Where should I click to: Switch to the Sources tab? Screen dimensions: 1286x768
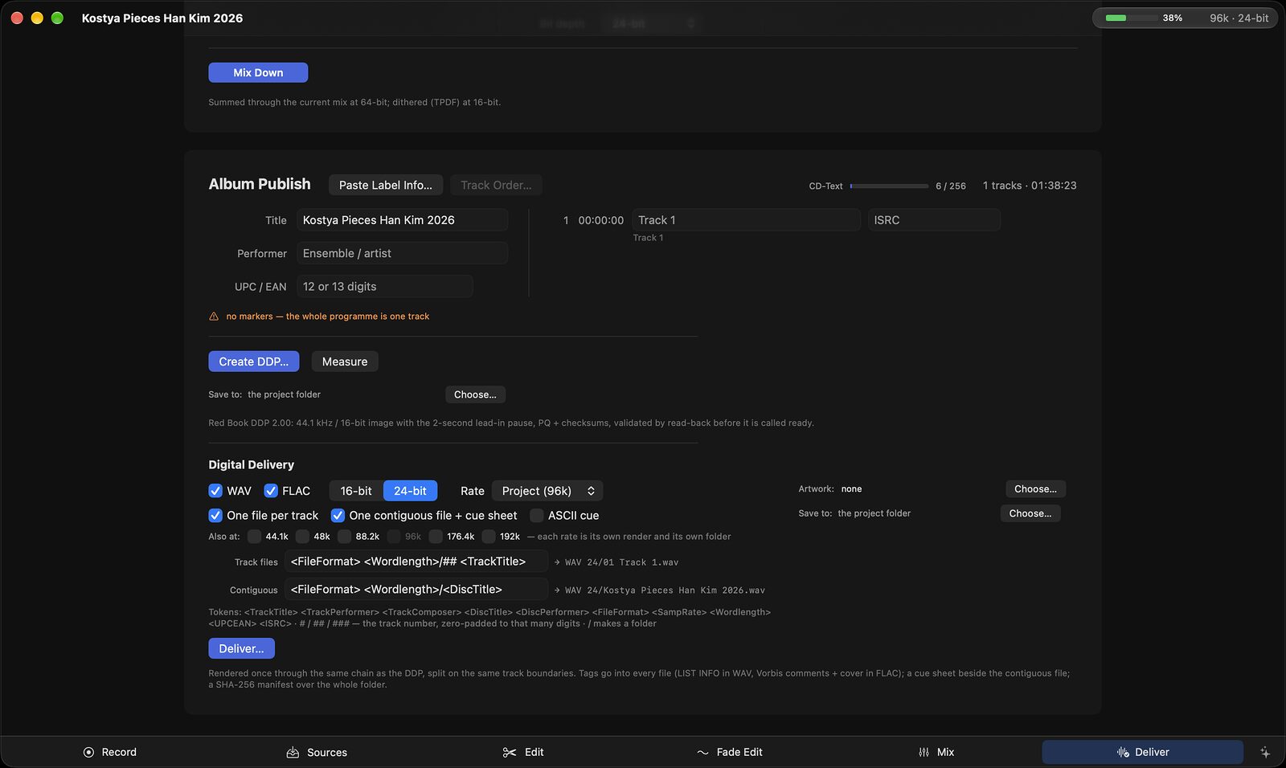point(317,752)
